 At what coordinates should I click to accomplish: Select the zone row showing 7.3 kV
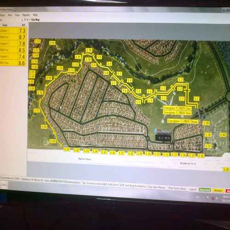coord(13,31)
